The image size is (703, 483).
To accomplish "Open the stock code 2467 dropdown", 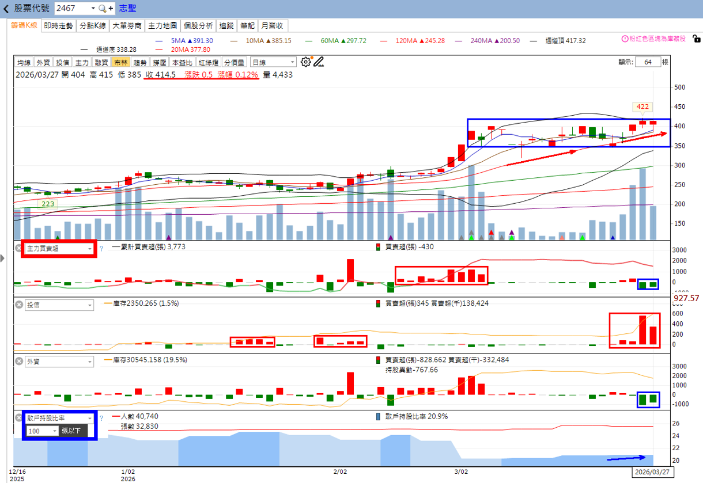I will click(93, 9).
